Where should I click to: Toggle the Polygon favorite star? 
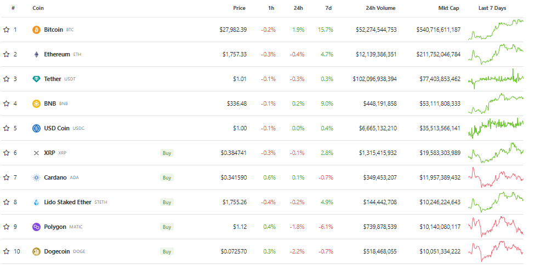tap(6, 227)
